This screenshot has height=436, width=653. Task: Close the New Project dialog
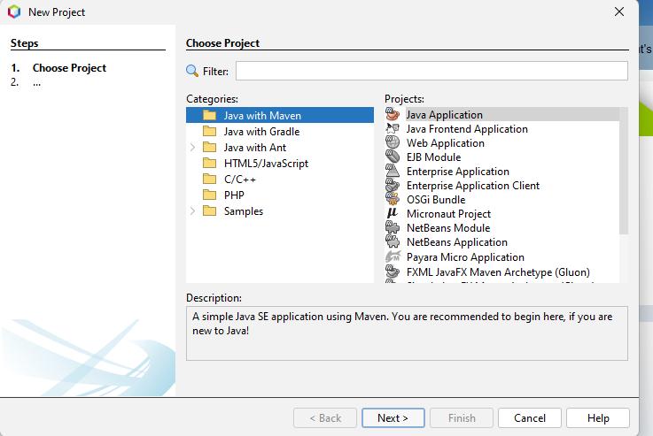tap(619, 11)
